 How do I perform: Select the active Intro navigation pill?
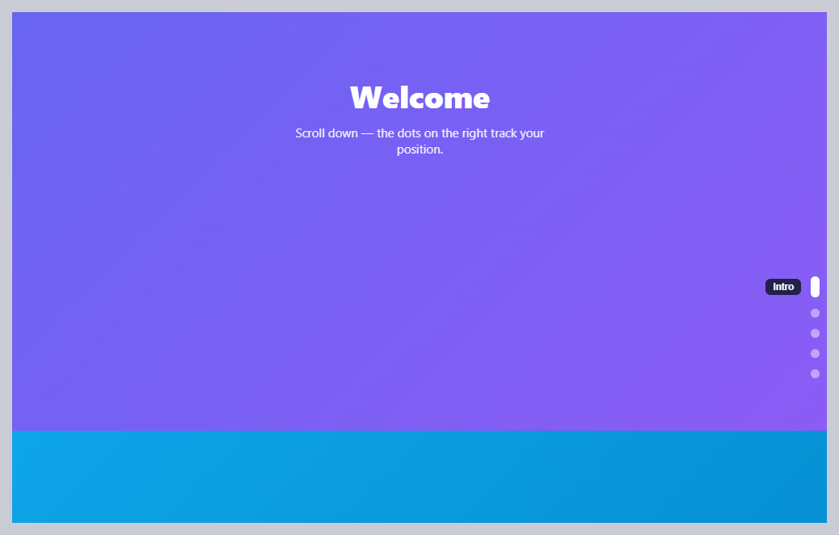click(815, 287)
